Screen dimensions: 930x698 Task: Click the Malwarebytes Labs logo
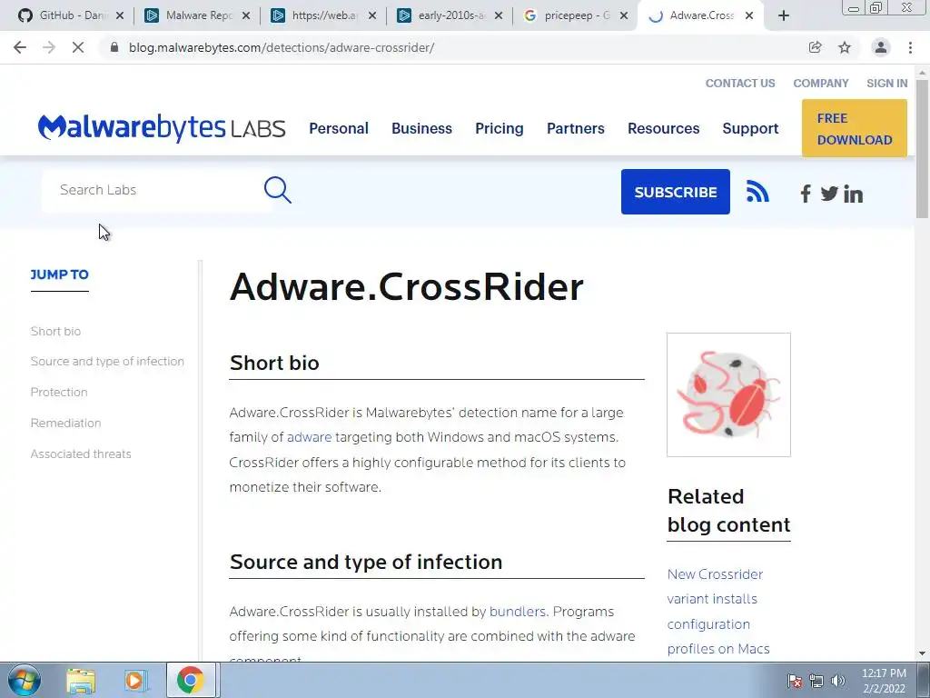162,127
